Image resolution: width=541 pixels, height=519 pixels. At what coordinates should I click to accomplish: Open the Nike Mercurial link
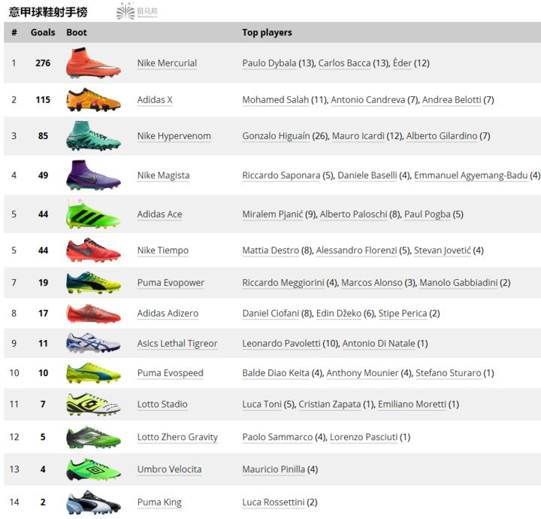pos(167,63)
